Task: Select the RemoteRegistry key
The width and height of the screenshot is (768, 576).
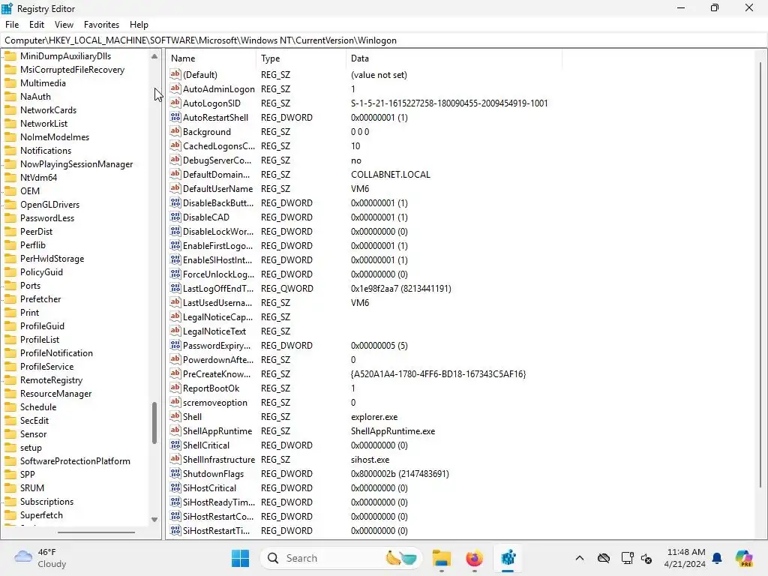Action: tap(52, 380)
